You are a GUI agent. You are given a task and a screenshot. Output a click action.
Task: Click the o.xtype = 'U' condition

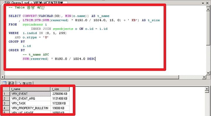35,37
